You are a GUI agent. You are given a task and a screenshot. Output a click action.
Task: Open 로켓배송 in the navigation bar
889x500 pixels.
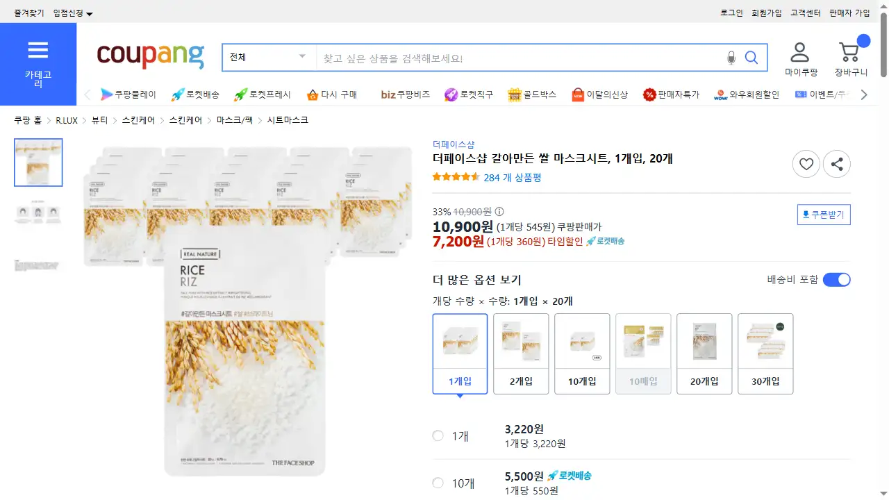coord(195,94)
